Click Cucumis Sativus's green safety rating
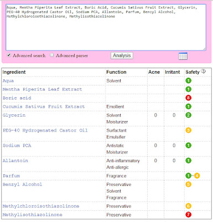Viewport: 213px width, 222px height. [188, 107]
